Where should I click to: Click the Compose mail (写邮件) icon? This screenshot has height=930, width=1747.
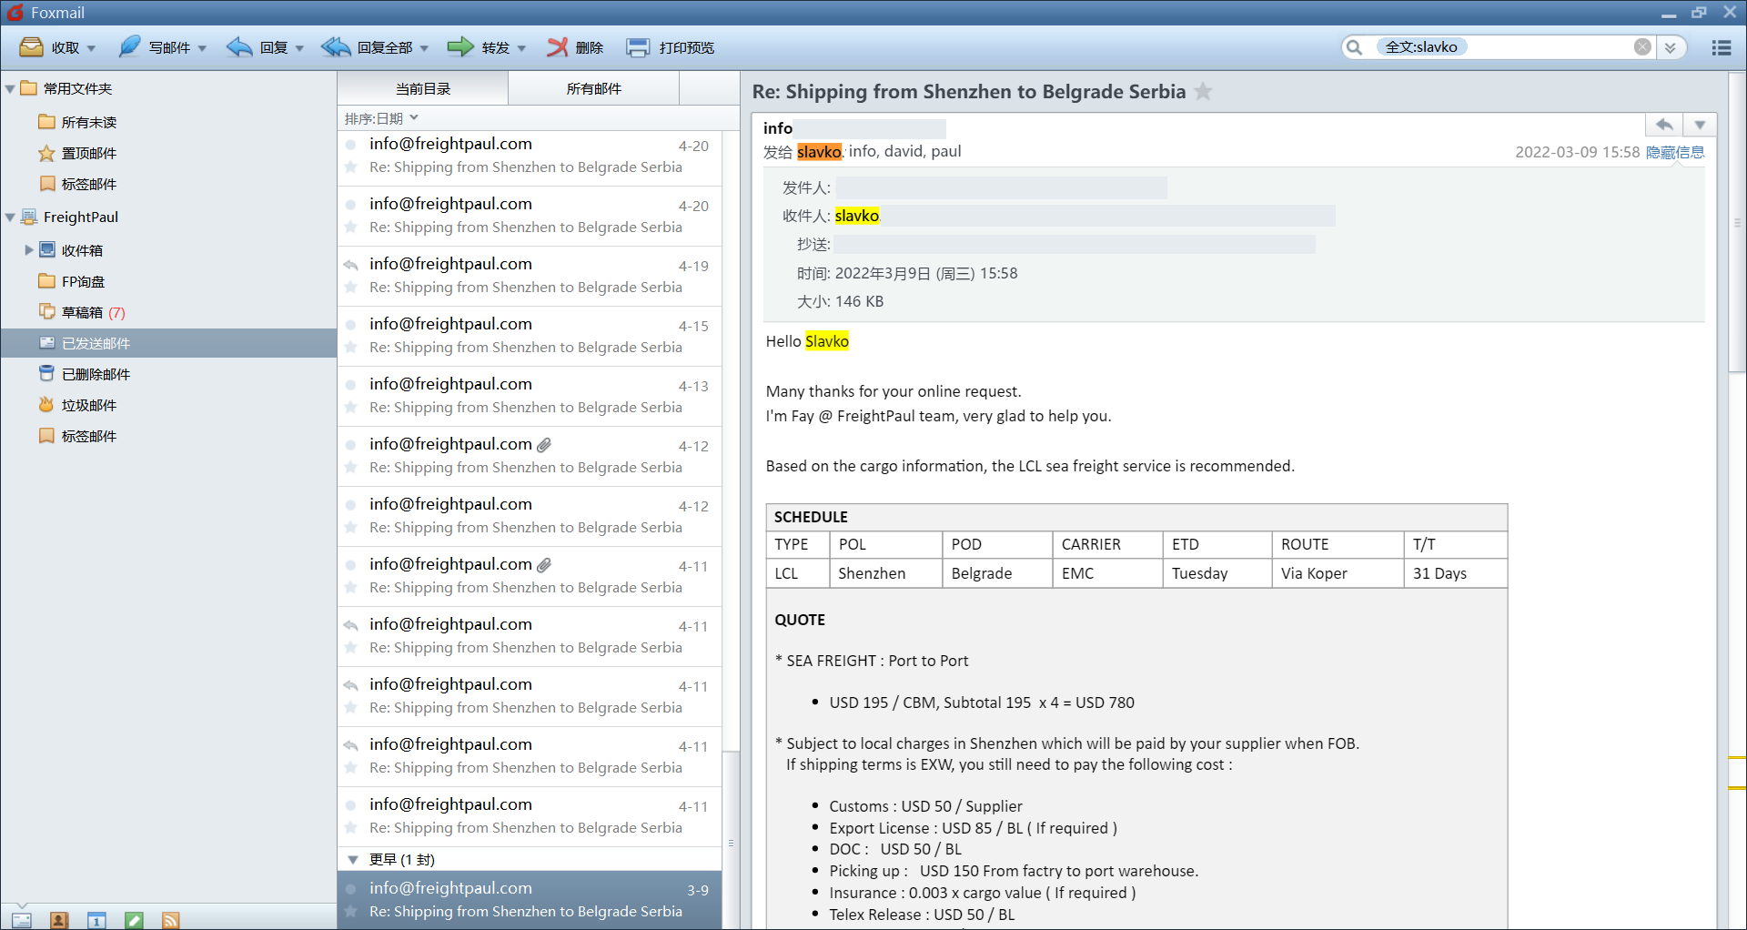click(x=130, y=47)
